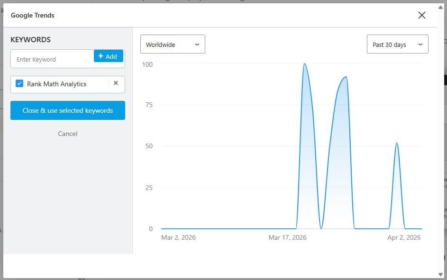Click the smallest chart peak near 50
Image resolution: width=447 pixels, height=280 pixels.
click(x=397, y=143)
